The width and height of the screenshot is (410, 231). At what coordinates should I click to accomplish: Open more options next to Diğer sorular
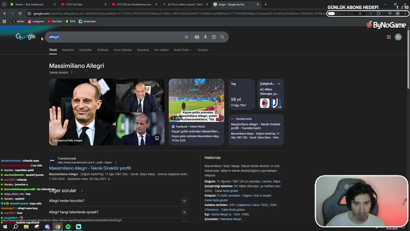pyautogui.click(x=82, y=191)
